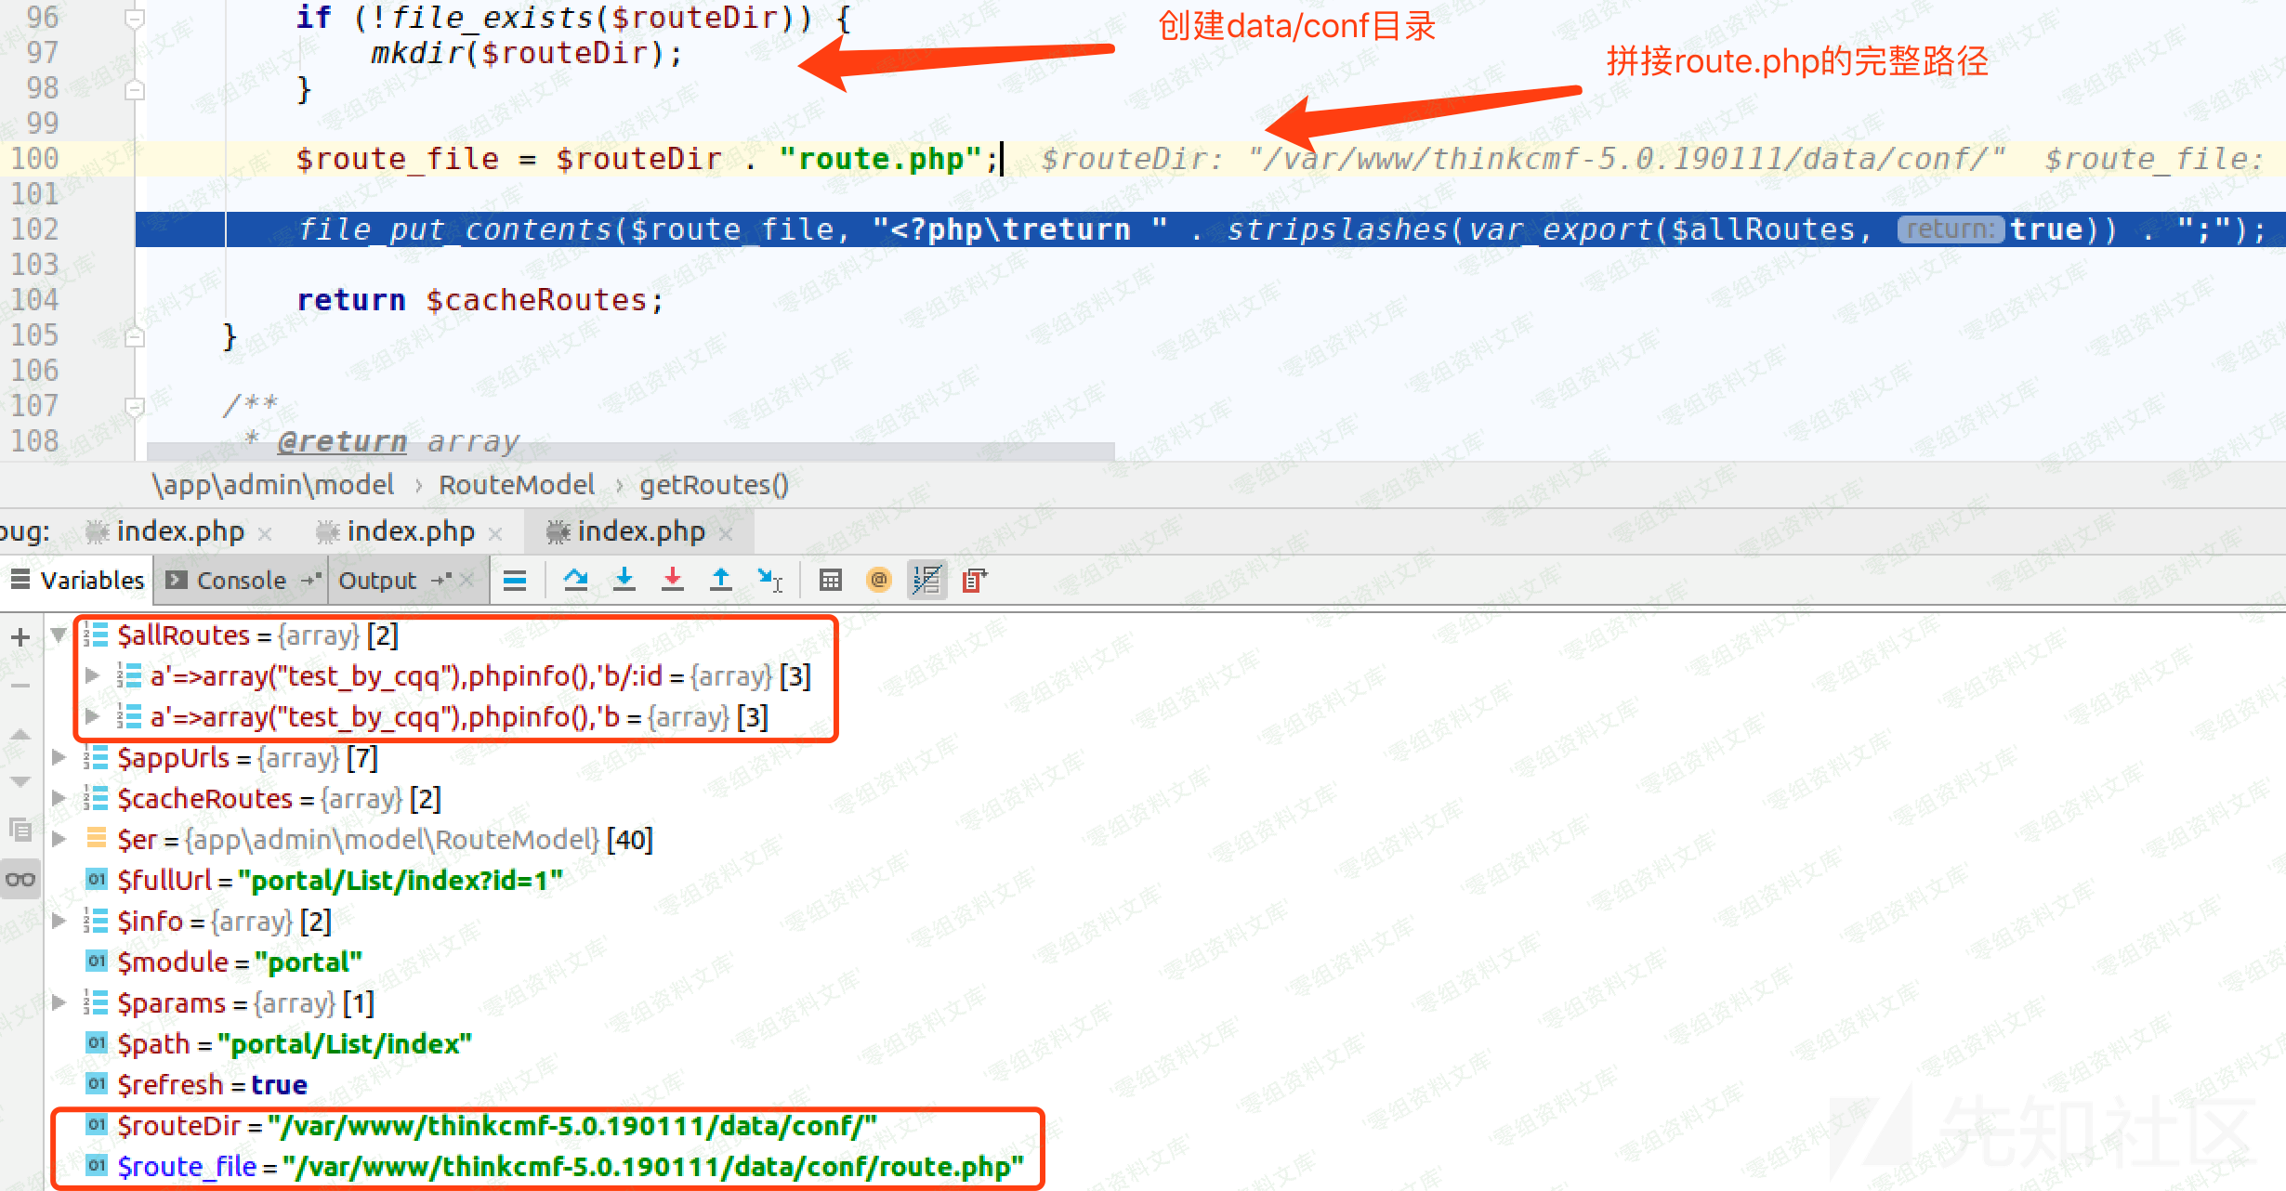Click the Show Execution Point icon
2286x1191 pixels.
[514, 581]
